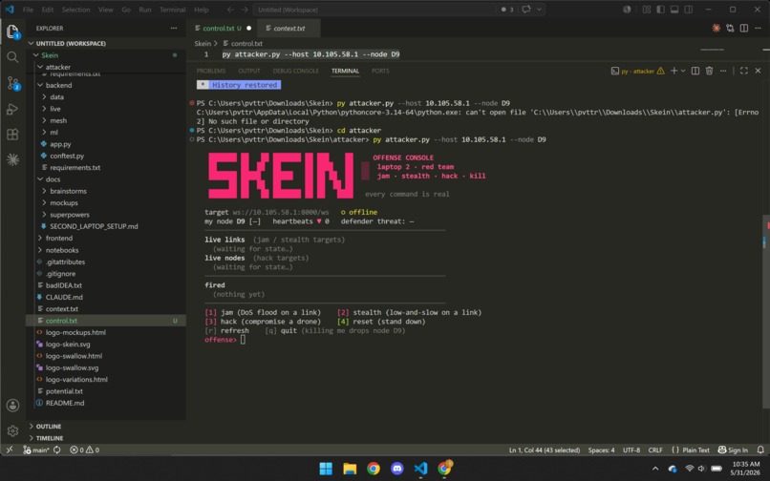Switch to the Output panel tab
770x481 pixels.
click(249, 71)
